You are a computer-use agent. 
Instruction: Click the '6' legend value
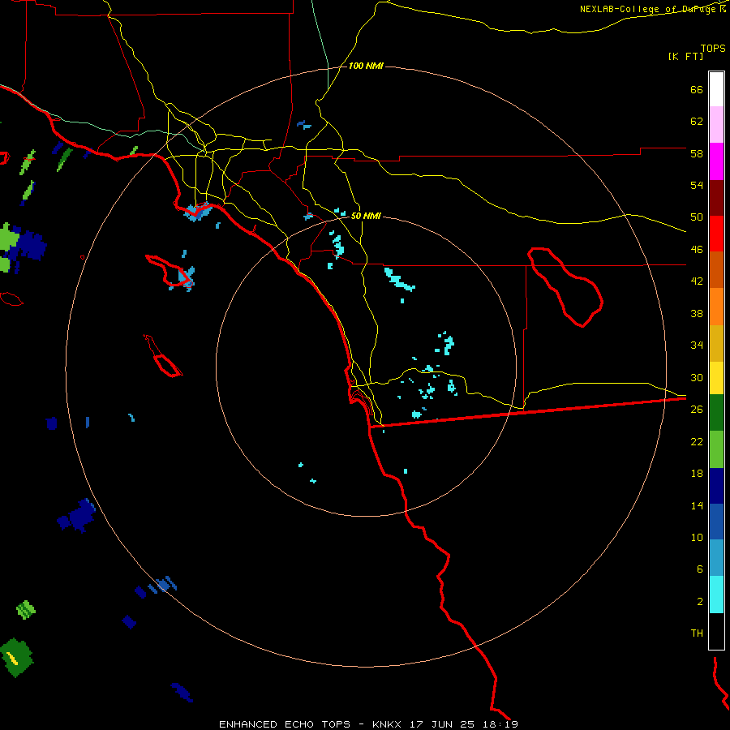(700, 569)
